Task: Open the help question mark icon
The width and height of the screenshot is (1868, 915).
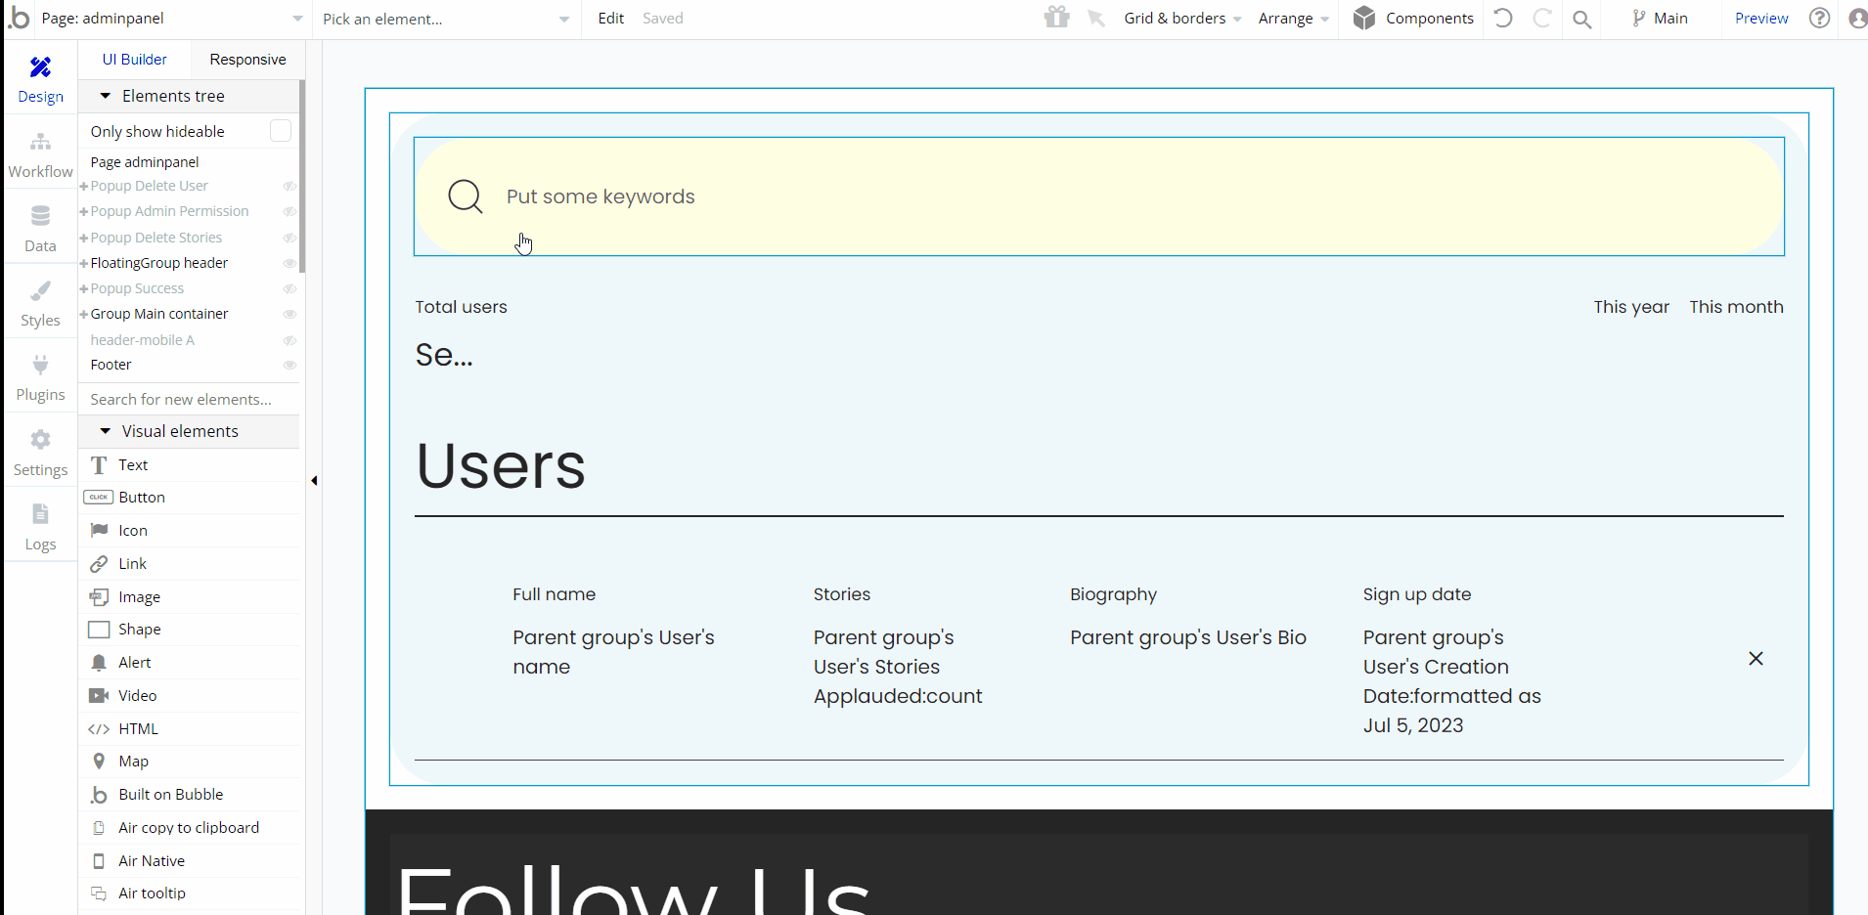Action: pos(1819,18)
